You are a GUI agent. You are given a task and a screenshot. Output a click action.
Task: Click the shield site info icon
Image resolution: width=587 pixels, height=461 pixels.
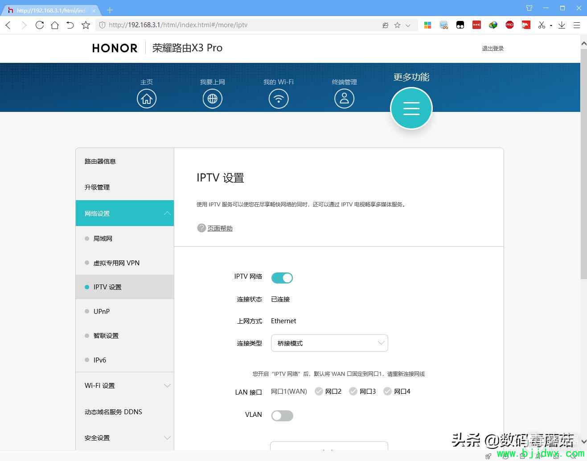(x=102, y=25)
